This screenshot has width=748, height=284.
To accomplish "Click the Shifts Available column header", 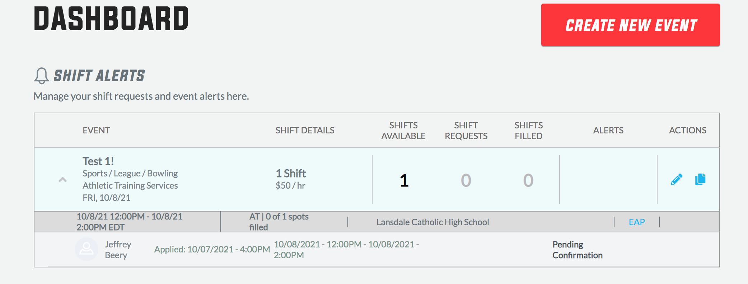I will [x=403, y=131].
